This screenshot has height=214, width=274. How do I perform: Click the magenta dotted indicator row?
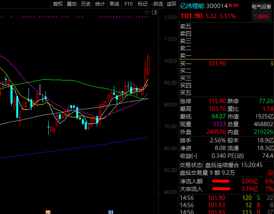74,17
